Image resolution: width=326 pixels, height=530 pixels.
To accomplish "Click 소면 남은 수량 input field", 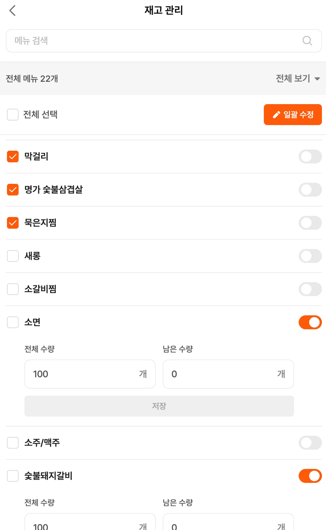I will click(x=223, y=374).
